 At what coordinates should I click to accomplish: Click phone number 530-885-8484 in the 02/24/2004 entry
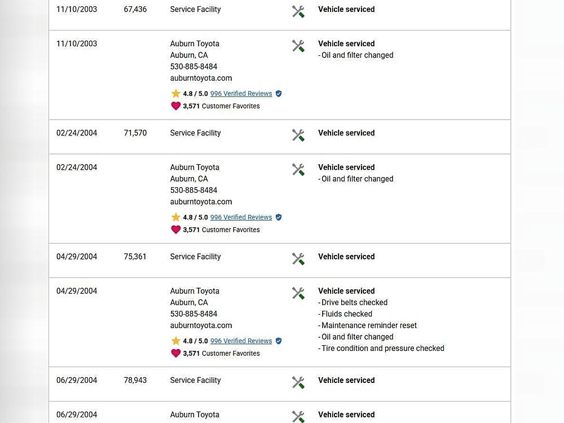(193, 190)
